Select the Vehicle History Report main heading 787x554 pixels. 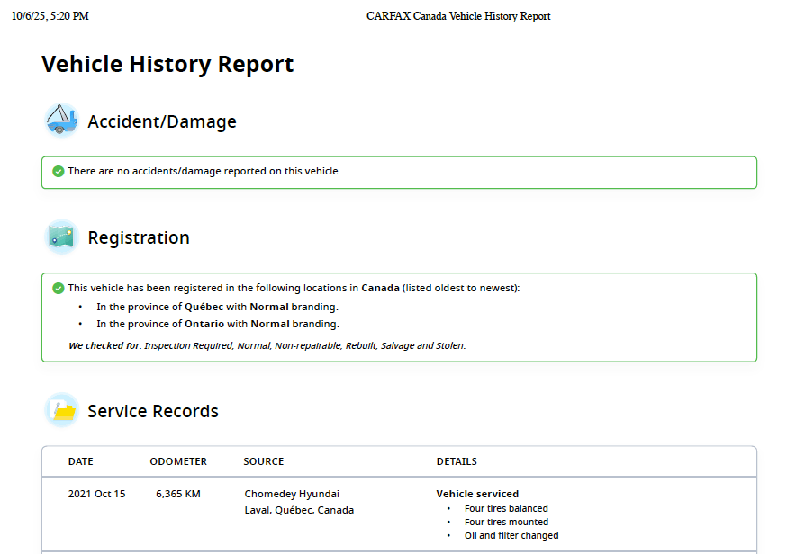point(167,65)
